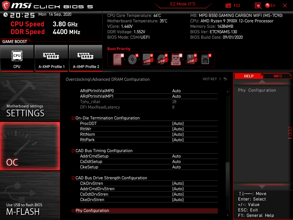The width and height of the screenshot is (293, 220).
Task: Open the M-FLASH BIOS flashing section
Action: (x=30, y=195)
